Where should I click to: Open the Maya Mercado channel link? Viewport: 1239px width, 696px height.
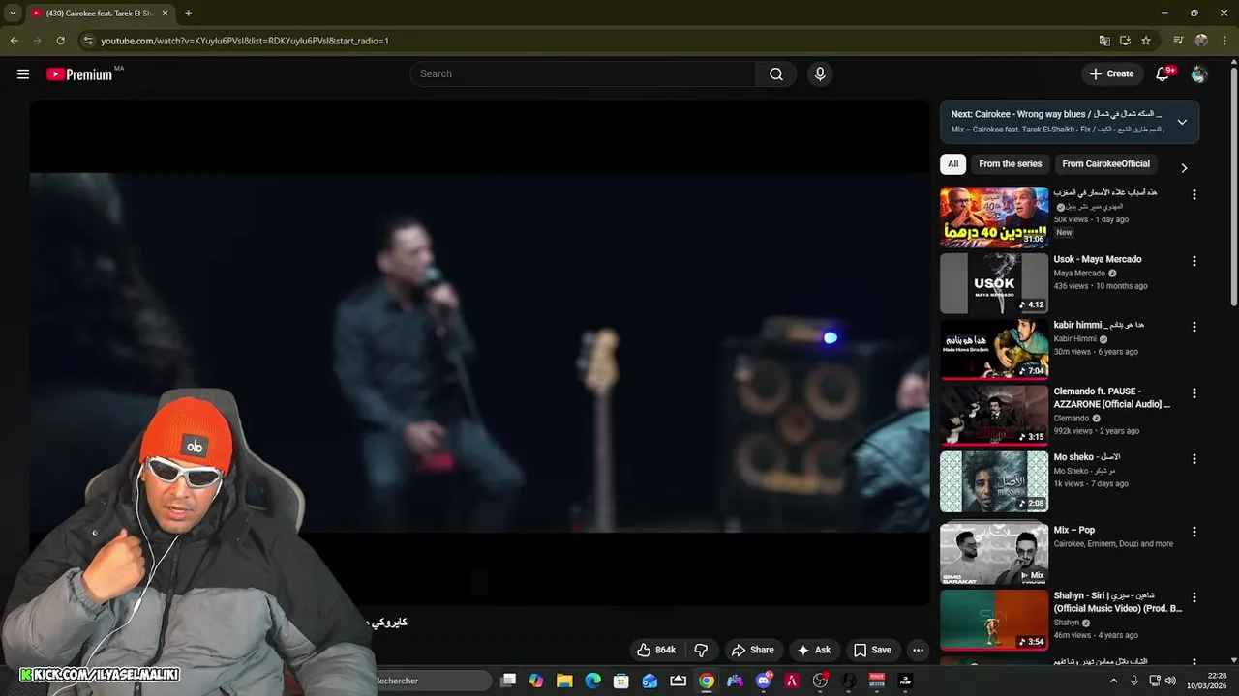coord(1079,274)
